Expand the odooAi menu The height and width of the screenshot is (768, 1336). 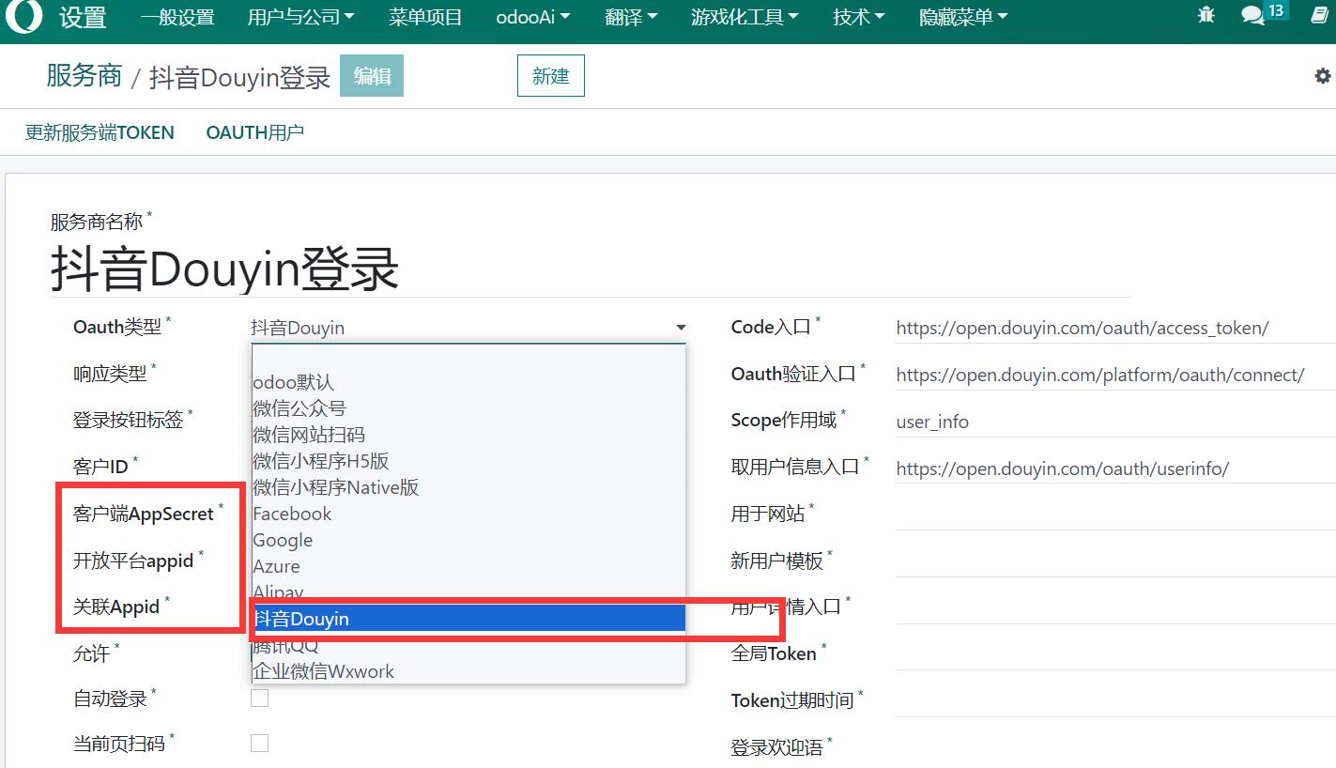tap(532, 17)
